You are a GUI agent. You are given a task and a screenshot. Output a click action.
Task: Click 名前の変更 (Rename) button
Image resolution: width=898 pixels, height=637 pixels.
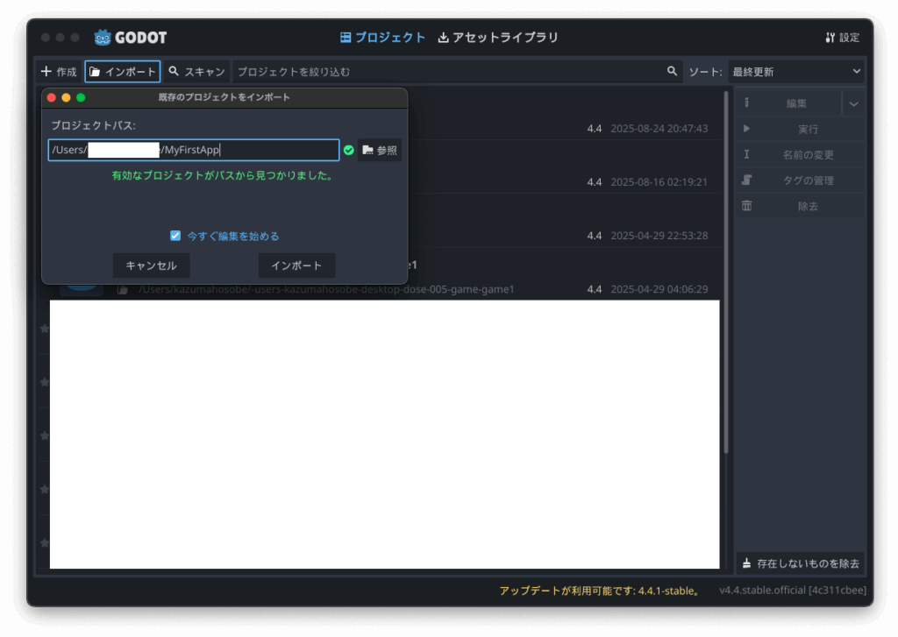(x=799, y=155)
